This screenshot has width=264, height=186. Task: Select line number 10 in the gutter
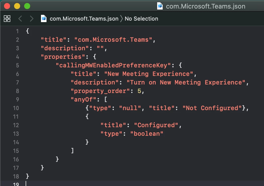point(16,108)
